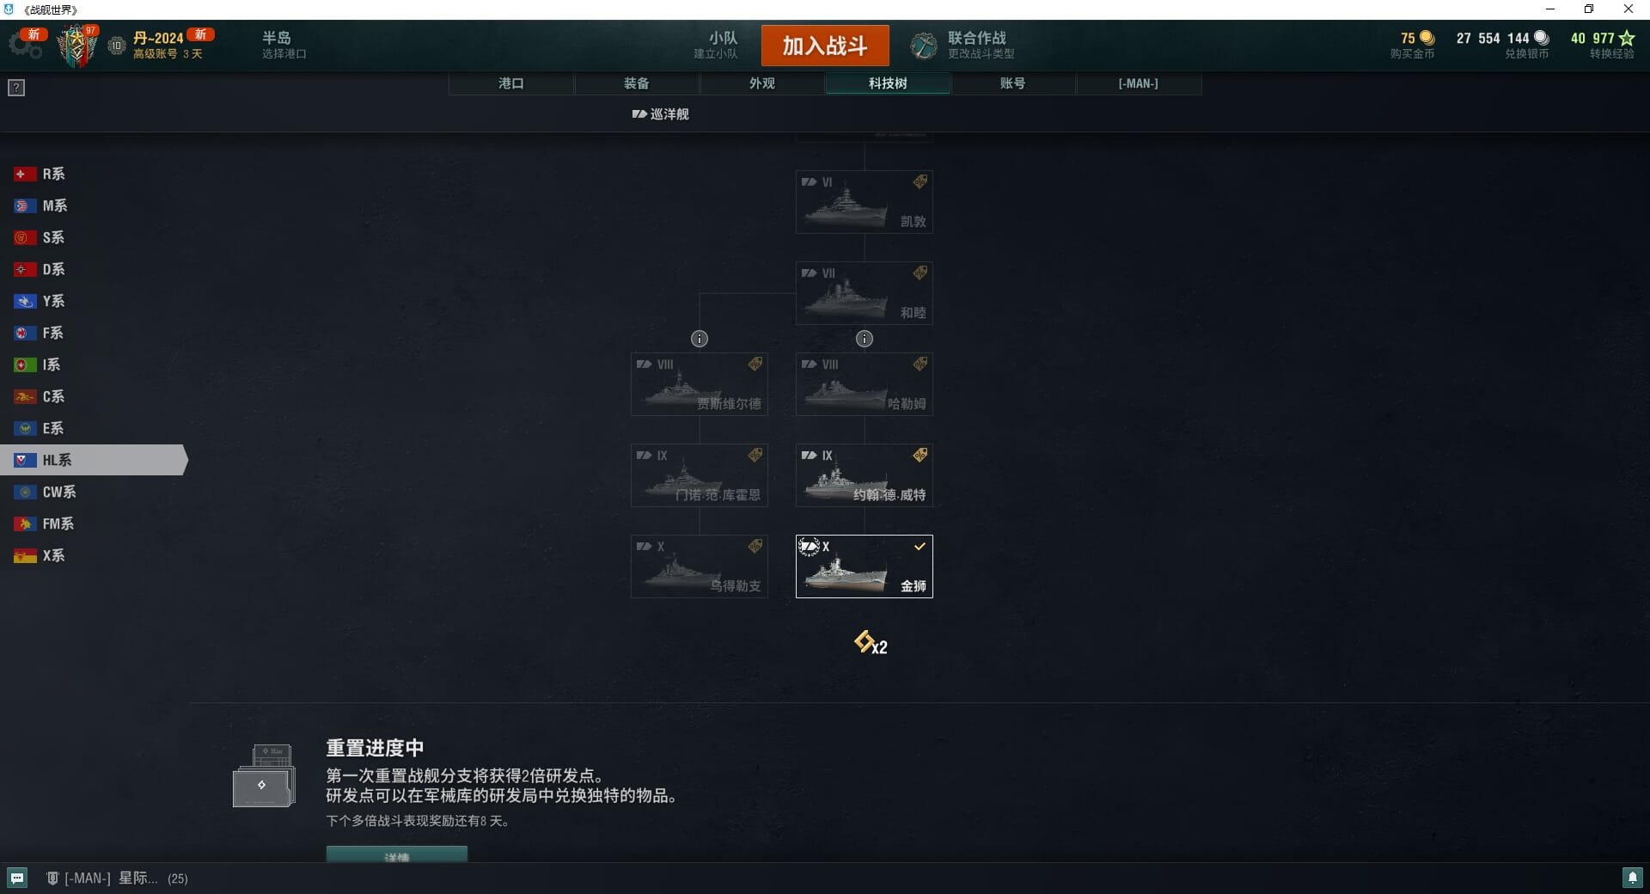The image size is (1650, 894).
Task: Open the settings gear icon
Action: (x=26, y=46)
